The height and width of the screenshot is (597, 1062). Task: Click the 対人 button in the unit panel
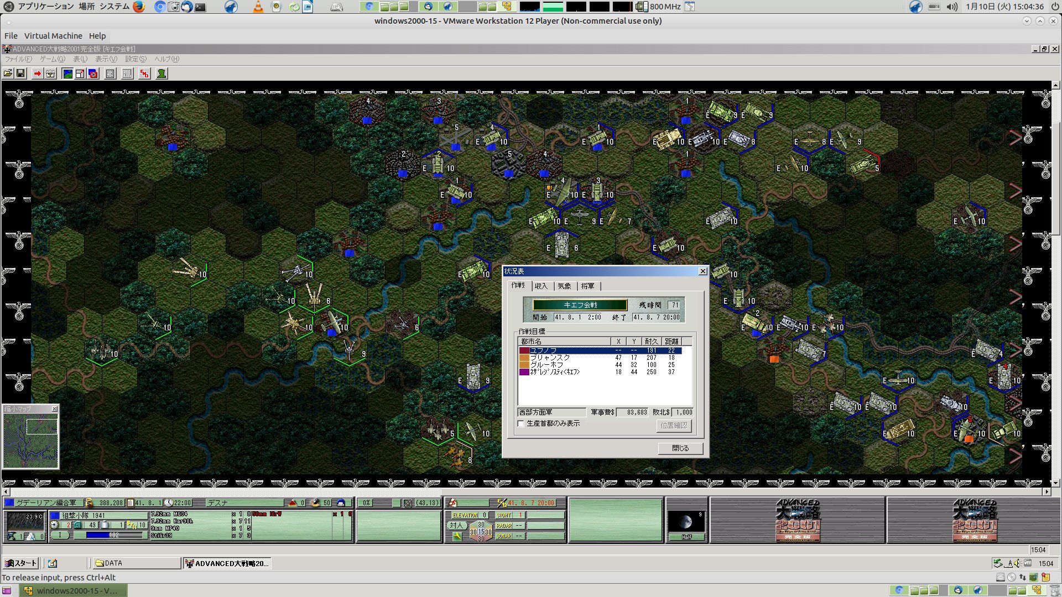coord(456,526)
